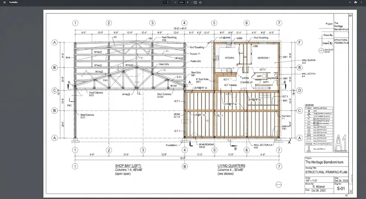Click 'Columns 1-4, 48'x48'' shop bay note
The image size is (366, 199).
click(129, 170)
